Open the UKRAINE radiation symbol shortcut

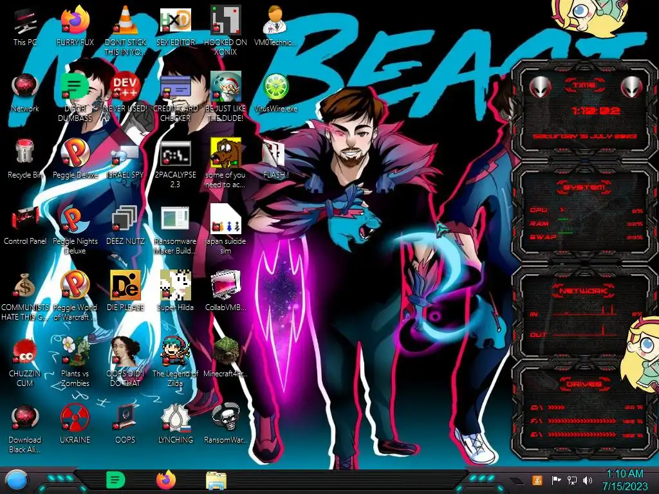75,423
